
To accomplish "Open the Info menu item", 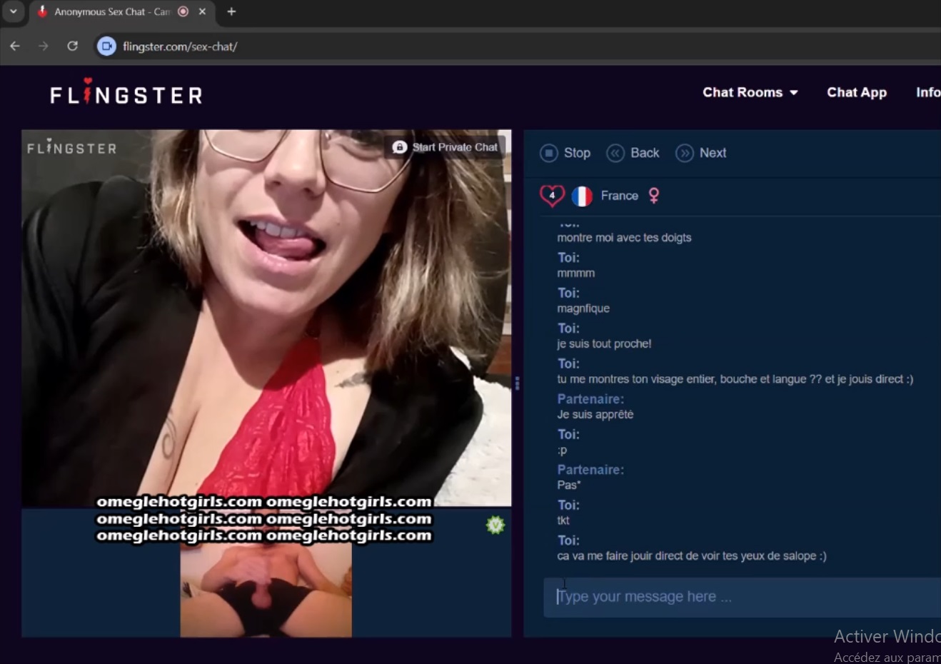I will coord(927,92).
